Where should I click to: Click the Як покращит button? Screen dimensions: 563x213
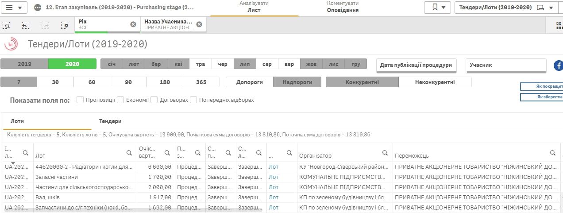pyautogui.click(x=541, y=86)
